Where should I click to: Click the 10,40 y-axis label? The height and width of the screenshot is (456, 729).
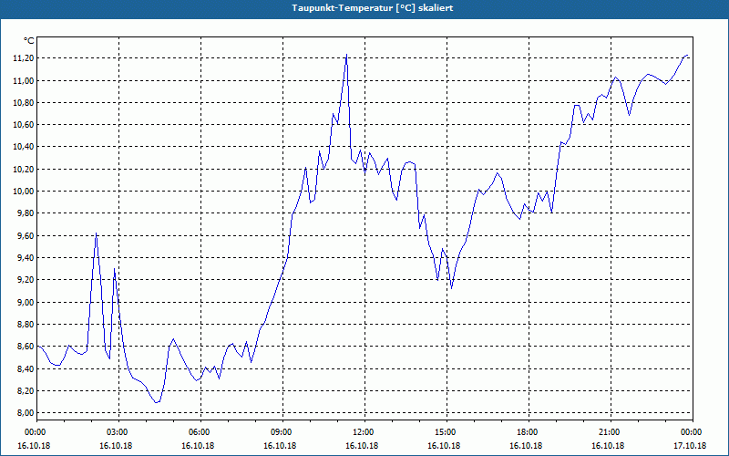(x=26, y=147)
